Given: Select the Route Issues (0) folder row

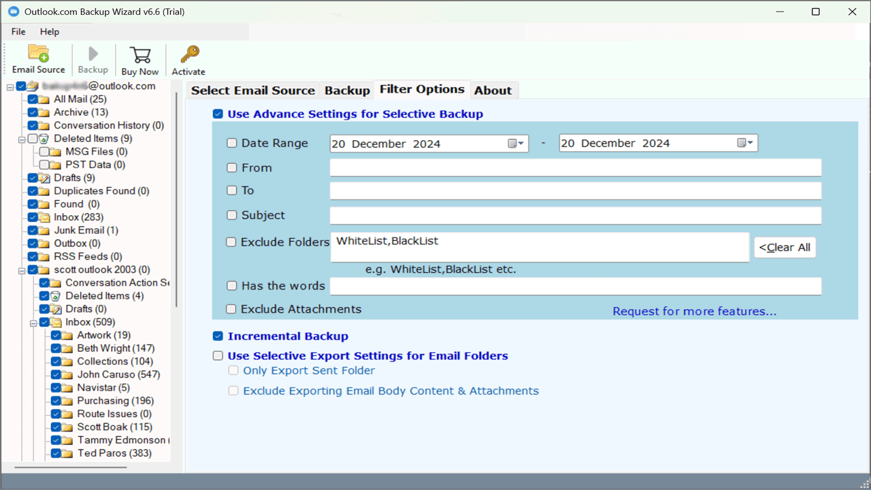Looking at the screenshot, I should 101,414.
